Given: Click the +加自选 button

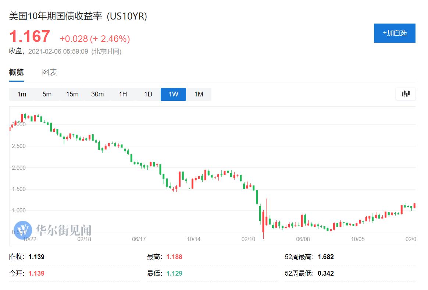Looking at the screenshot, I should click(395, 33).
